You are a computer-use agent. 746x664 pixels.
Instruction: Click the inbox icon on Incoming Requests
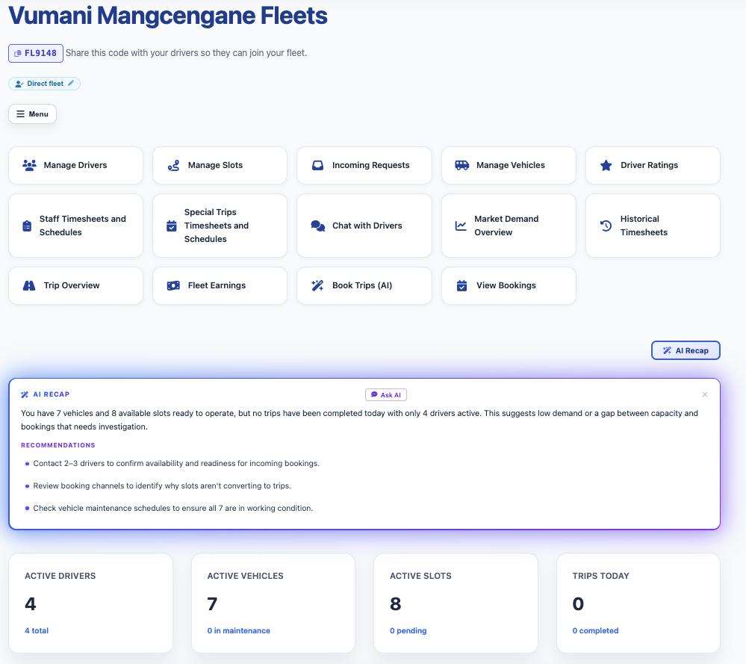[x=318, y=165]
